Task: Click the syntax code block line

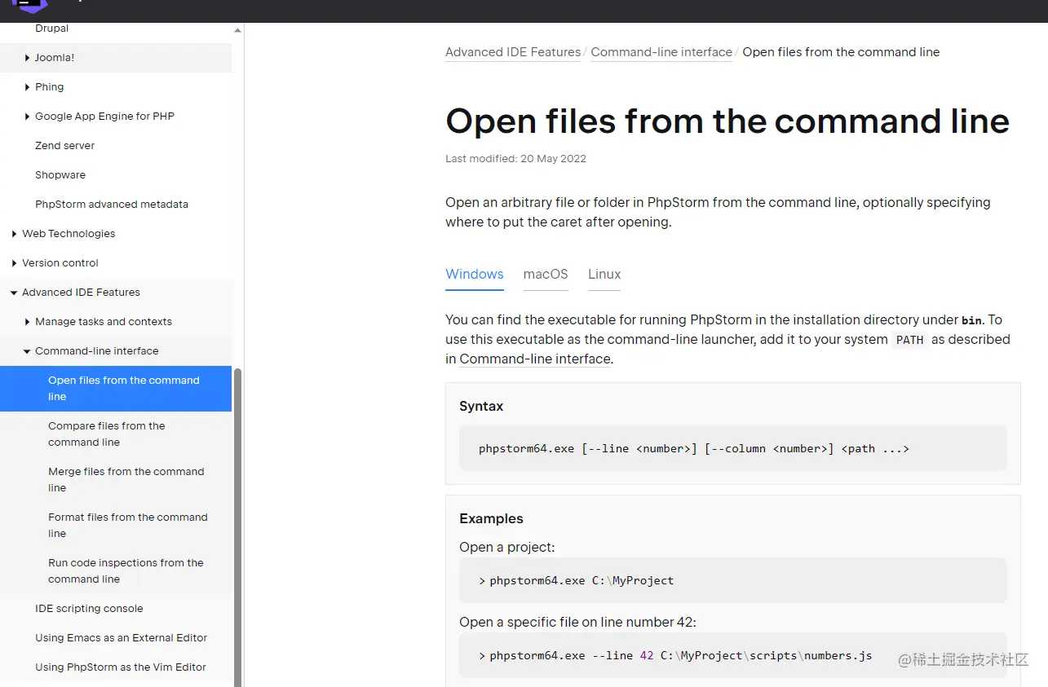Action: (694, 449)
